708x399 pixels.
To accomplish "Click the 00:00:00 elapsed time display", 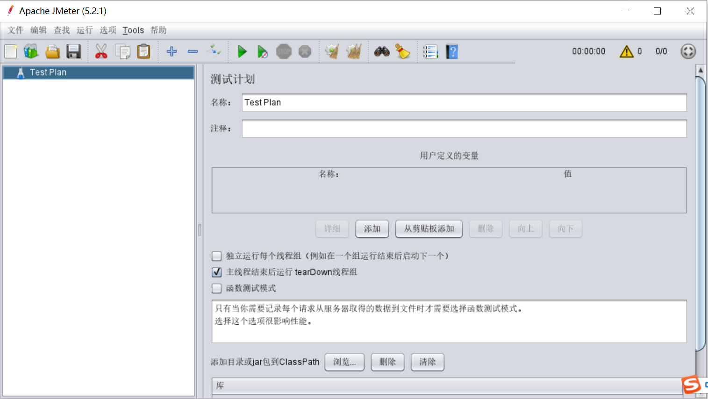I will tap(588, 51).
